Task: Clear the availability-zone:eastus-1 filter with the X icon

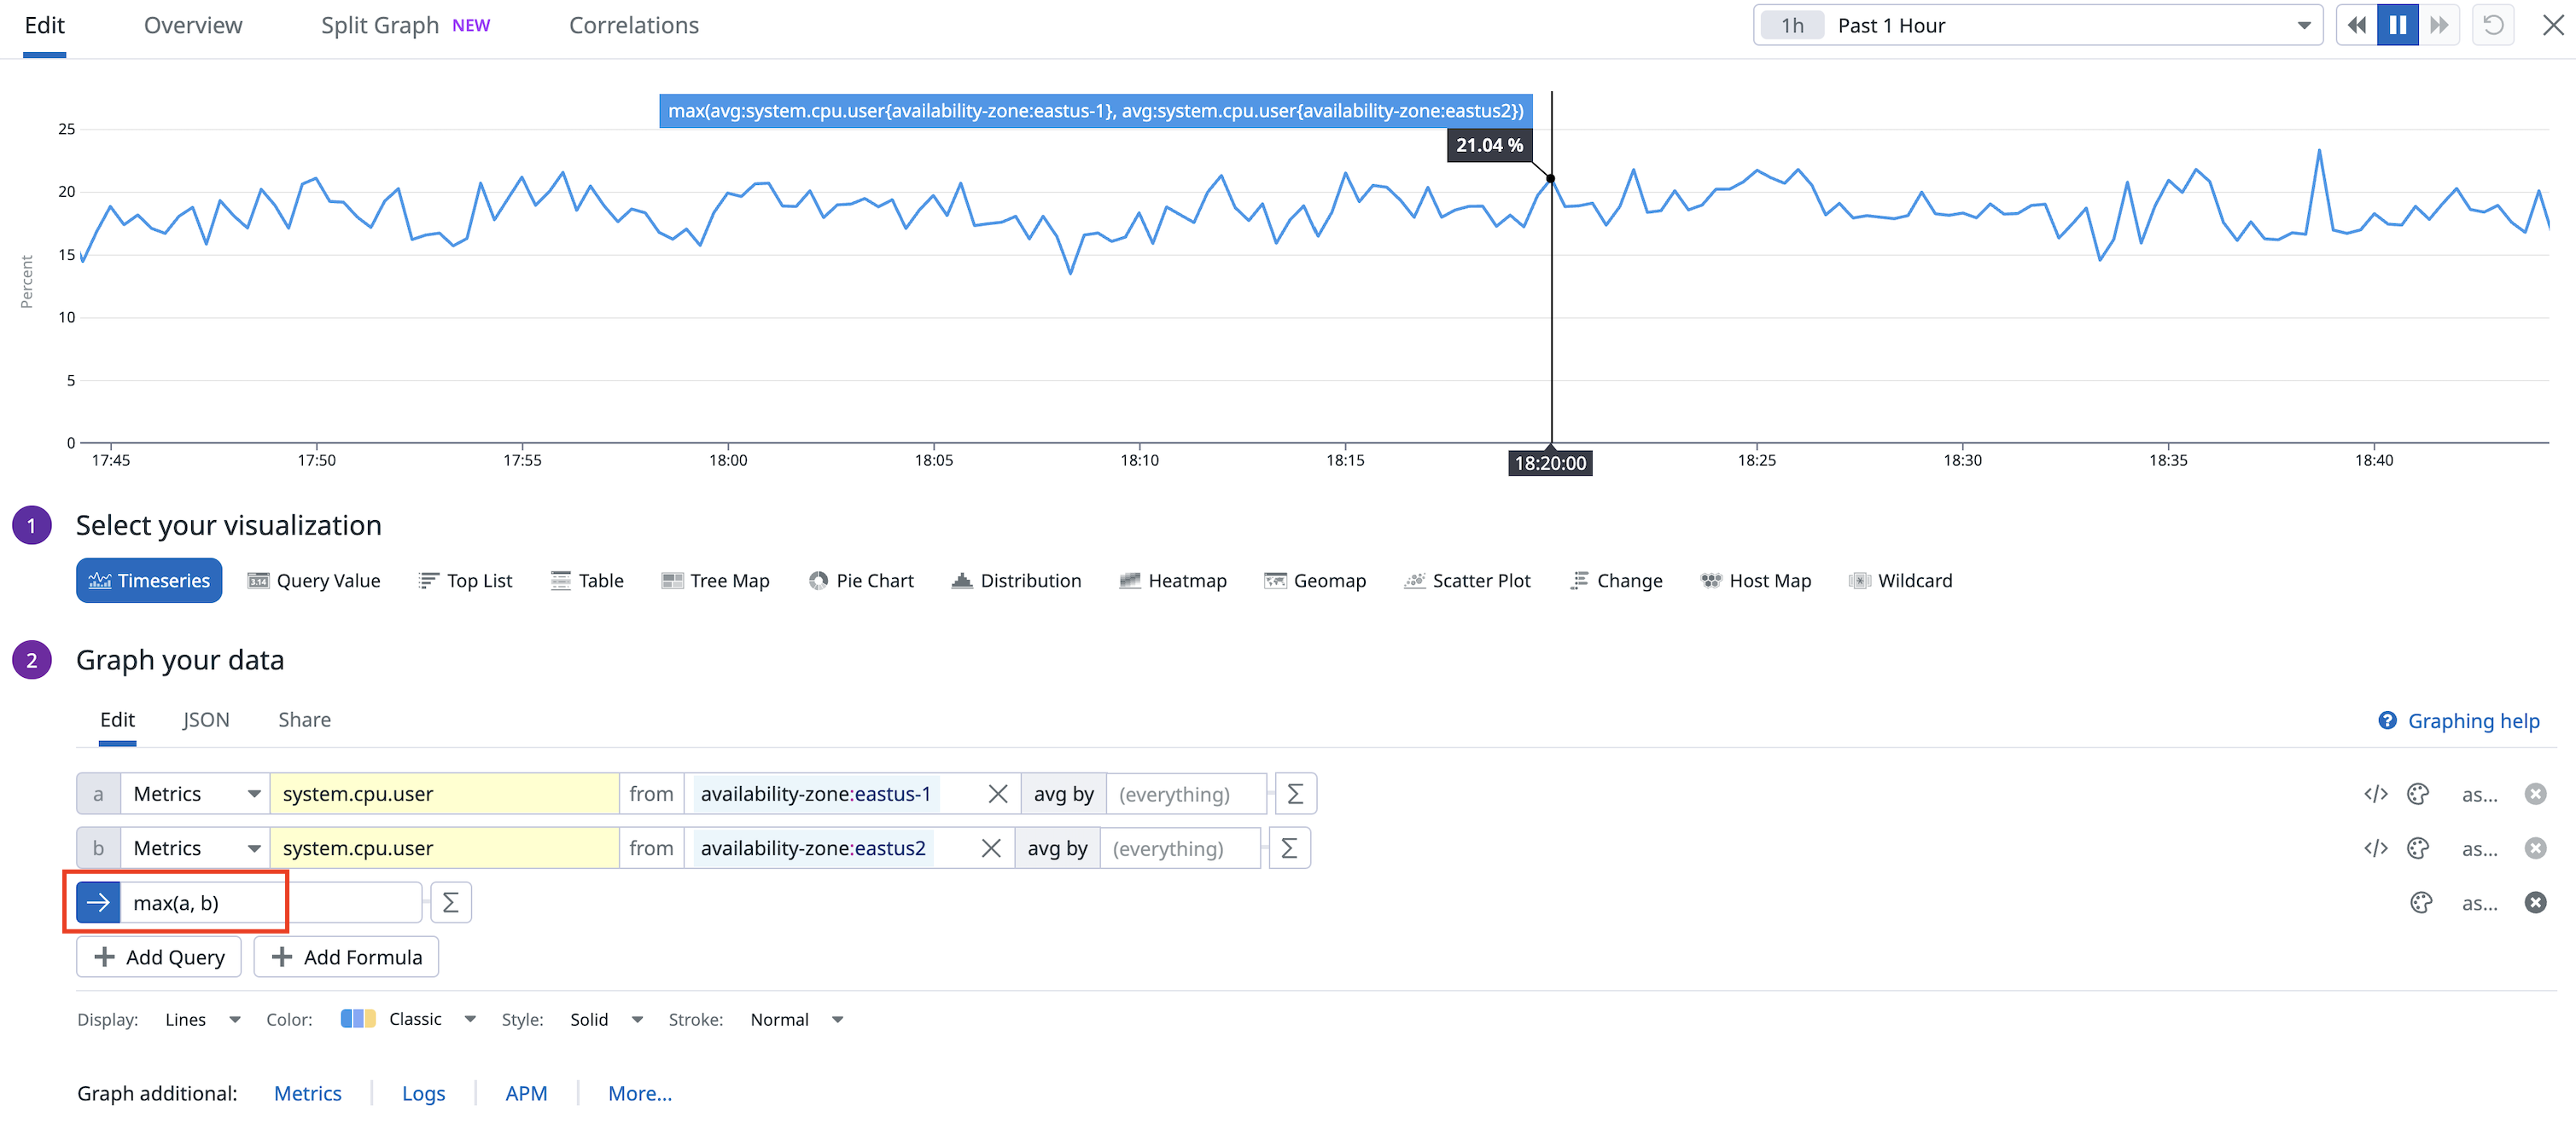Action: point(997,795)
